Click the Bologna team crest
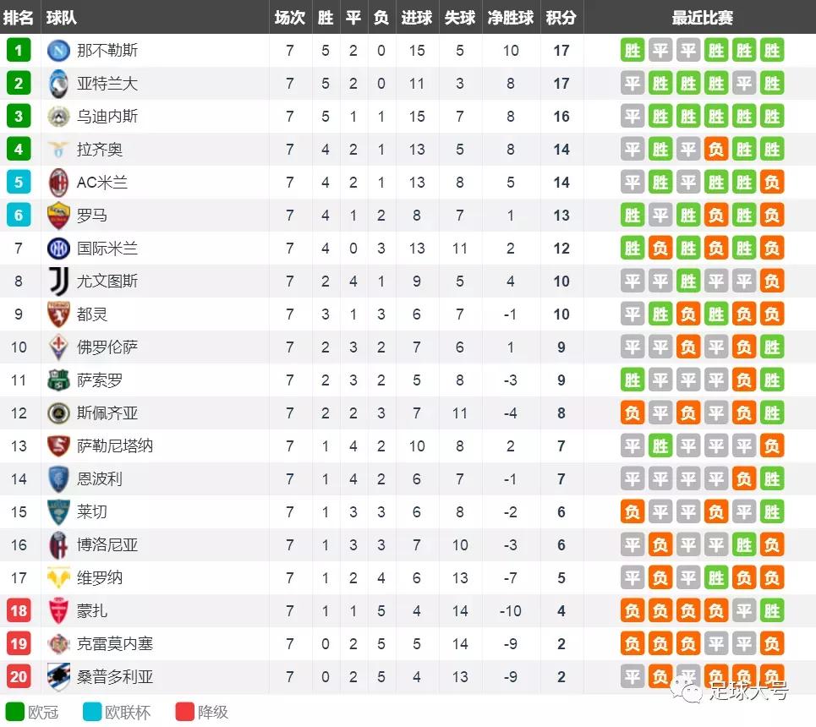Image resolution: width=816 pixels, height=727 pixels. (x=58, y=545)
